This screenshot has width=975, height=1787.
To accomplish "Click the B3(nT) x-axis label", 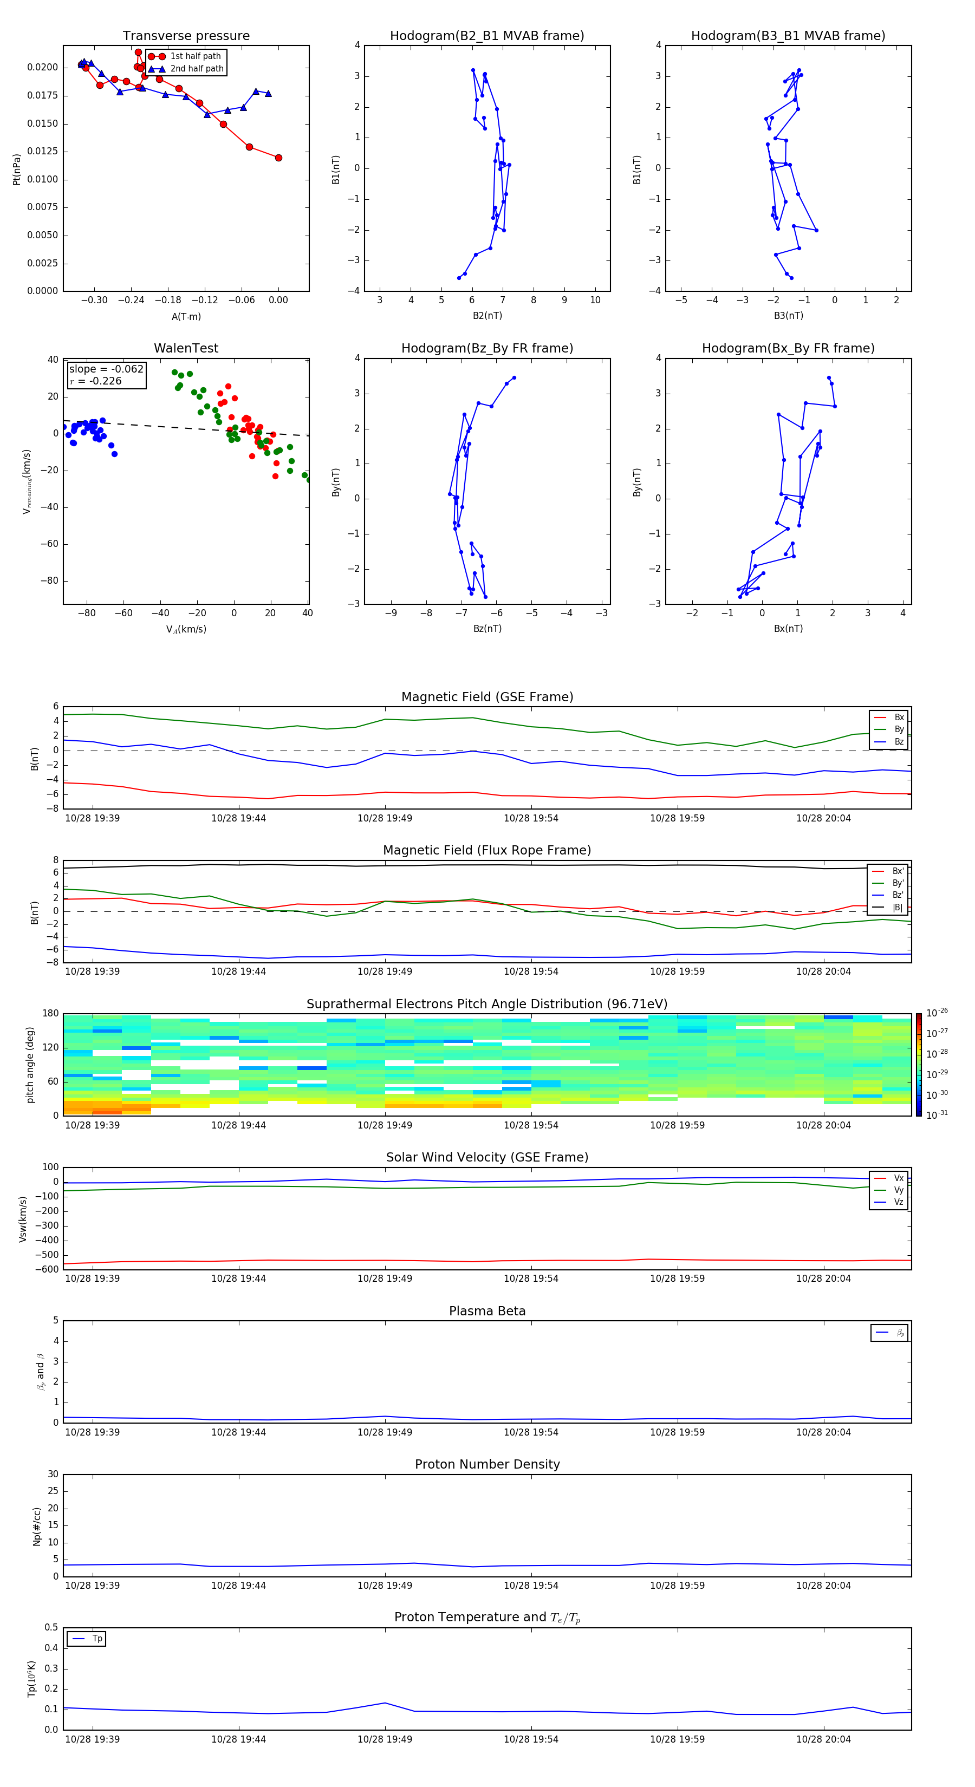I will [x=788, y=316].
